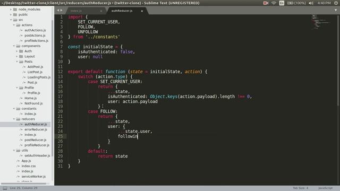Open profileActions.js in the sidebar

pos(37,40)
